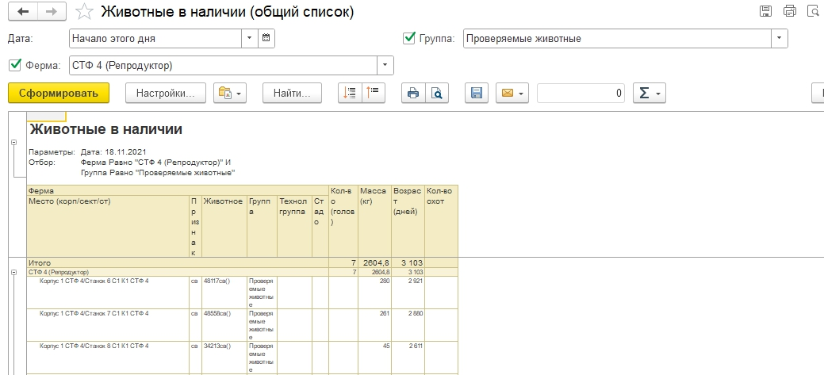Image resolution: width=824 pixels, height=375 pixels.
Task: Open the sum function dropdown menu
Action: 649,93
